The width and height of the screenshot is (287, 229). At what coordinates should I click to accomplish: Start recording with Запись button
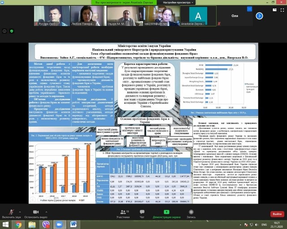[x=191, y=214]
